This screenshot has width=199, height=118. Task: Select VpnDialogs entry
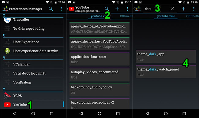[33, 82]
